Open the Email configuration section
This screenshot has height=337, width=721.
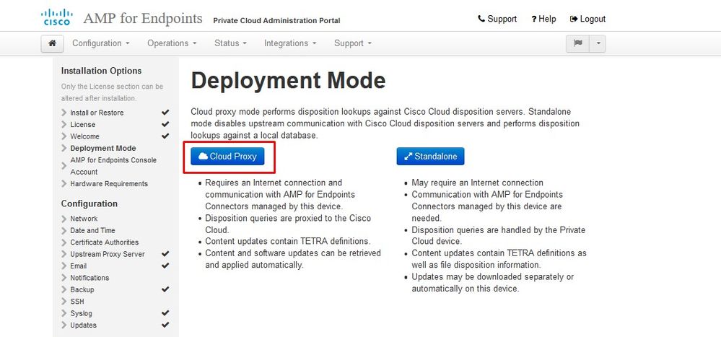point(78,266)
